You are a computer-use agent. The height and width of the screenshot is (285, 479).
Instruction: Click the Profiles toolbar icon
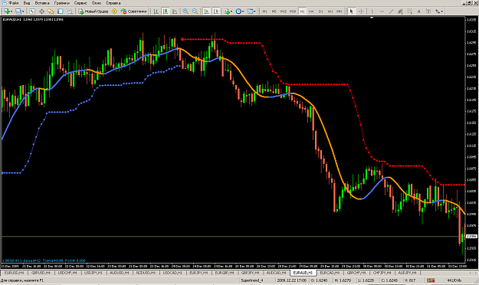tap(18, 11)
